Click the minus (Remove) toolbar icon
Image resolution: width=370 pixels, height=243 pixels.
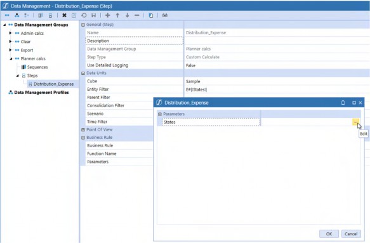click(137, 15)
